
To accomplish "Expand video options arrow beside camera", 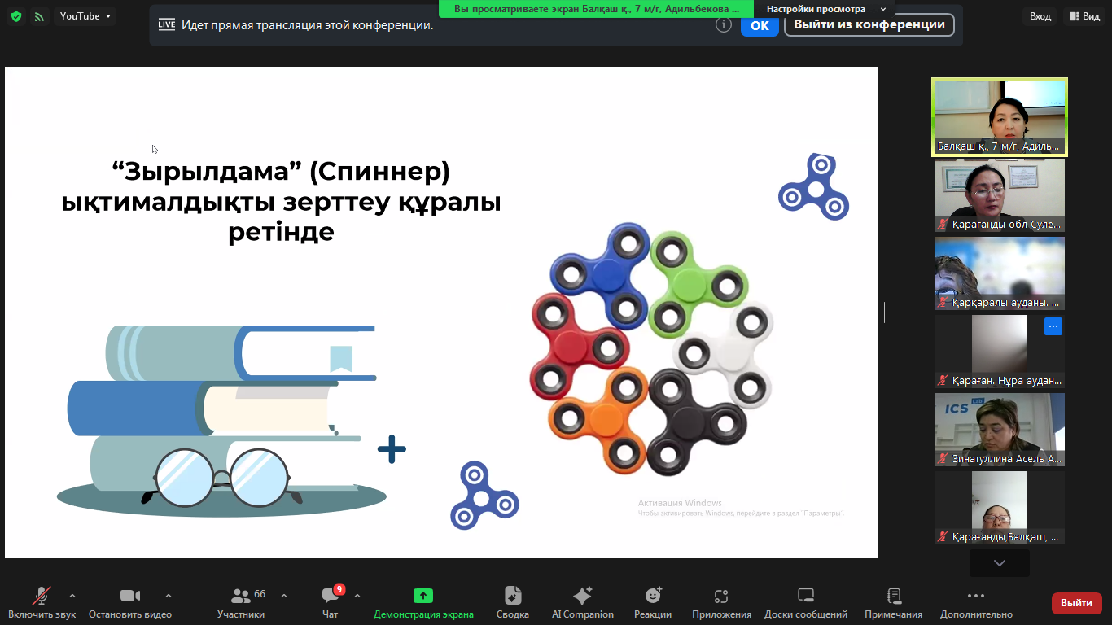I will pyautogui.click(x=169, y=596).
